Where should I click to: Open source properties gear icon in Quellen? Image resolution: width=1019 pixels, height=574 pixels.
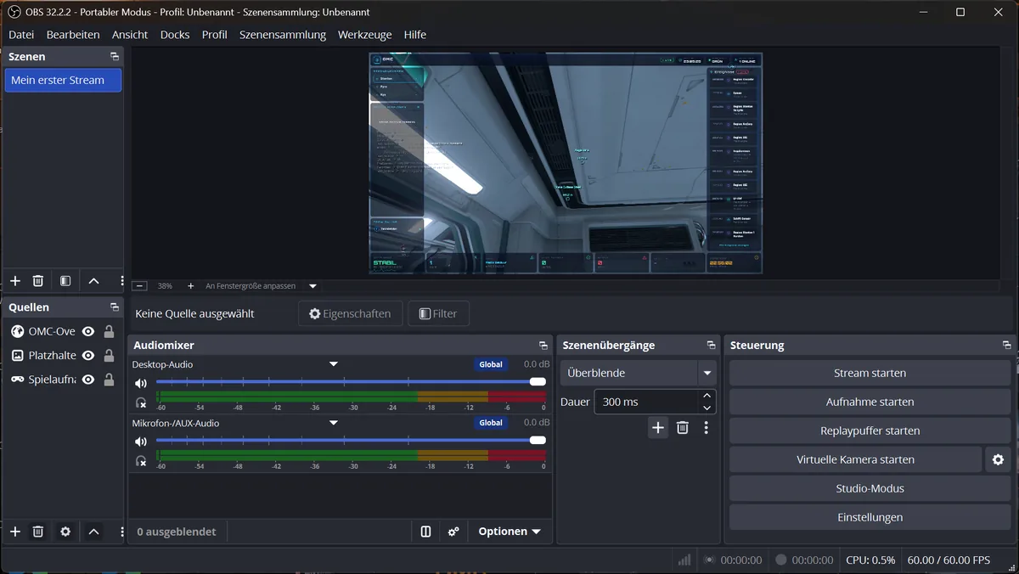65,532
